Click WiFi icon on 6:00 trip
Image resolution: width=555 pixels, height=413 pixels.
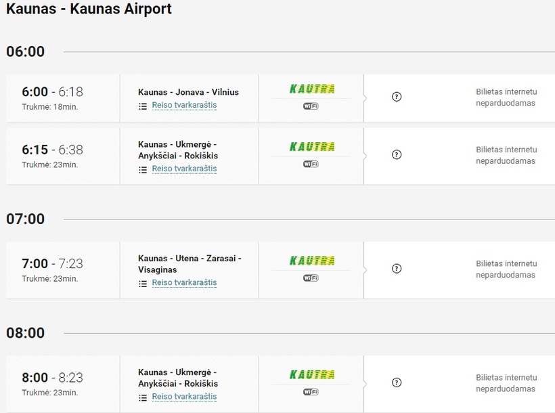tap(311, 106)
